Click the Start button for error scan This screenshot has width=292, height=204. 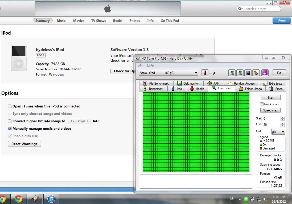(x=271, y=98)
